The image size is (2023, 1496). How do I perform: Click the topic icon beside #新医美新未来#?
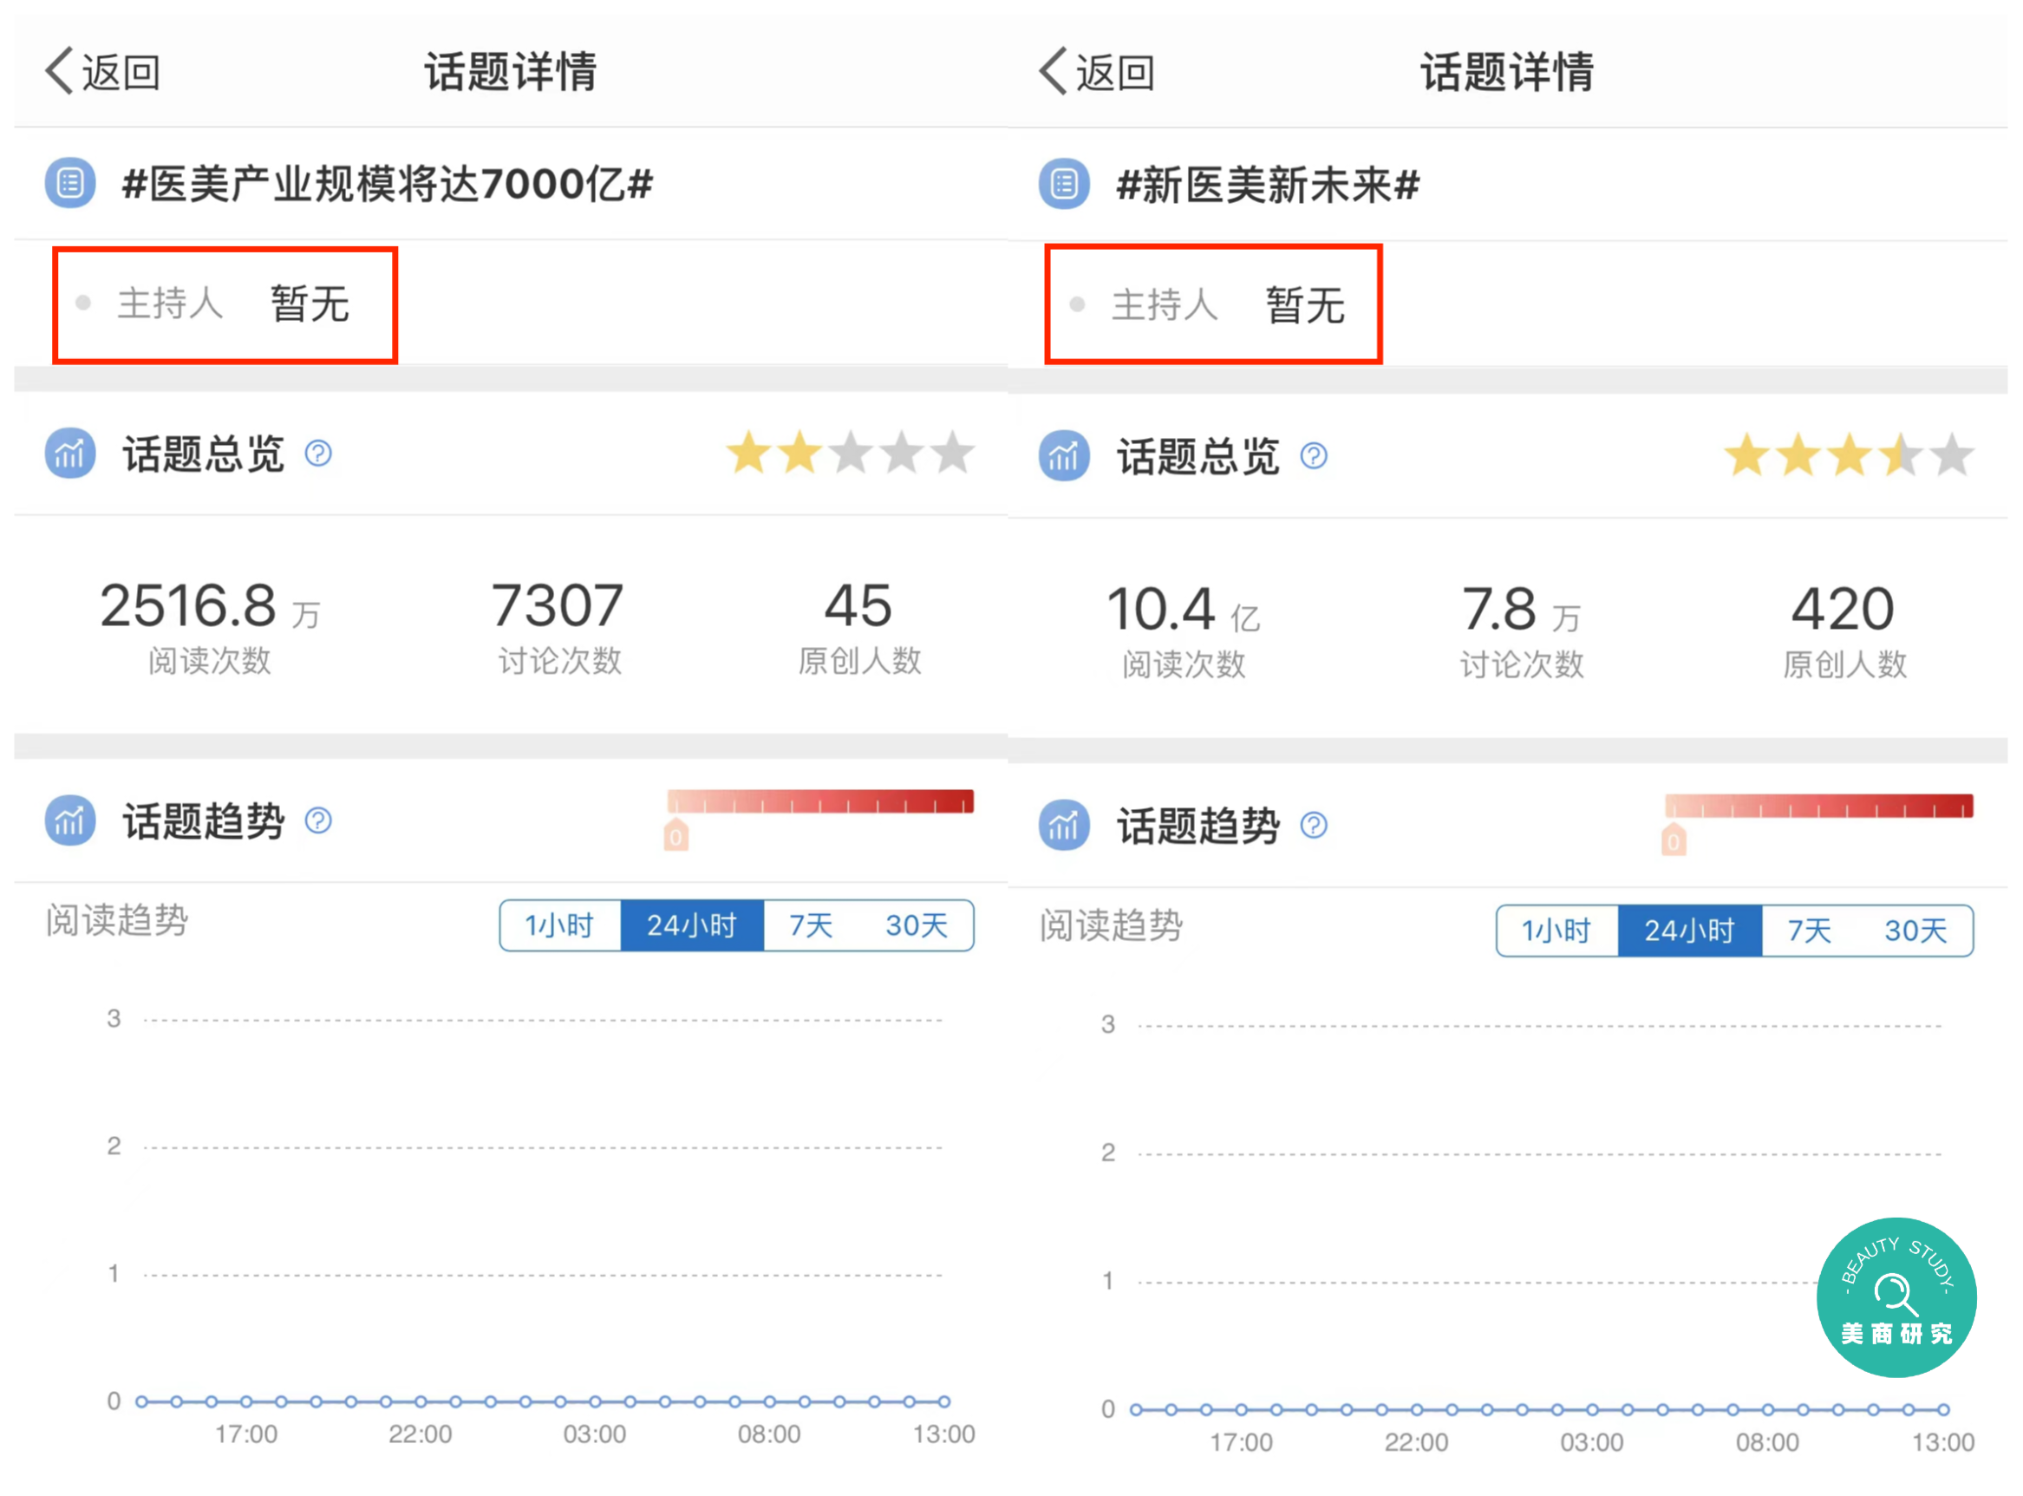pos(1064,185)
